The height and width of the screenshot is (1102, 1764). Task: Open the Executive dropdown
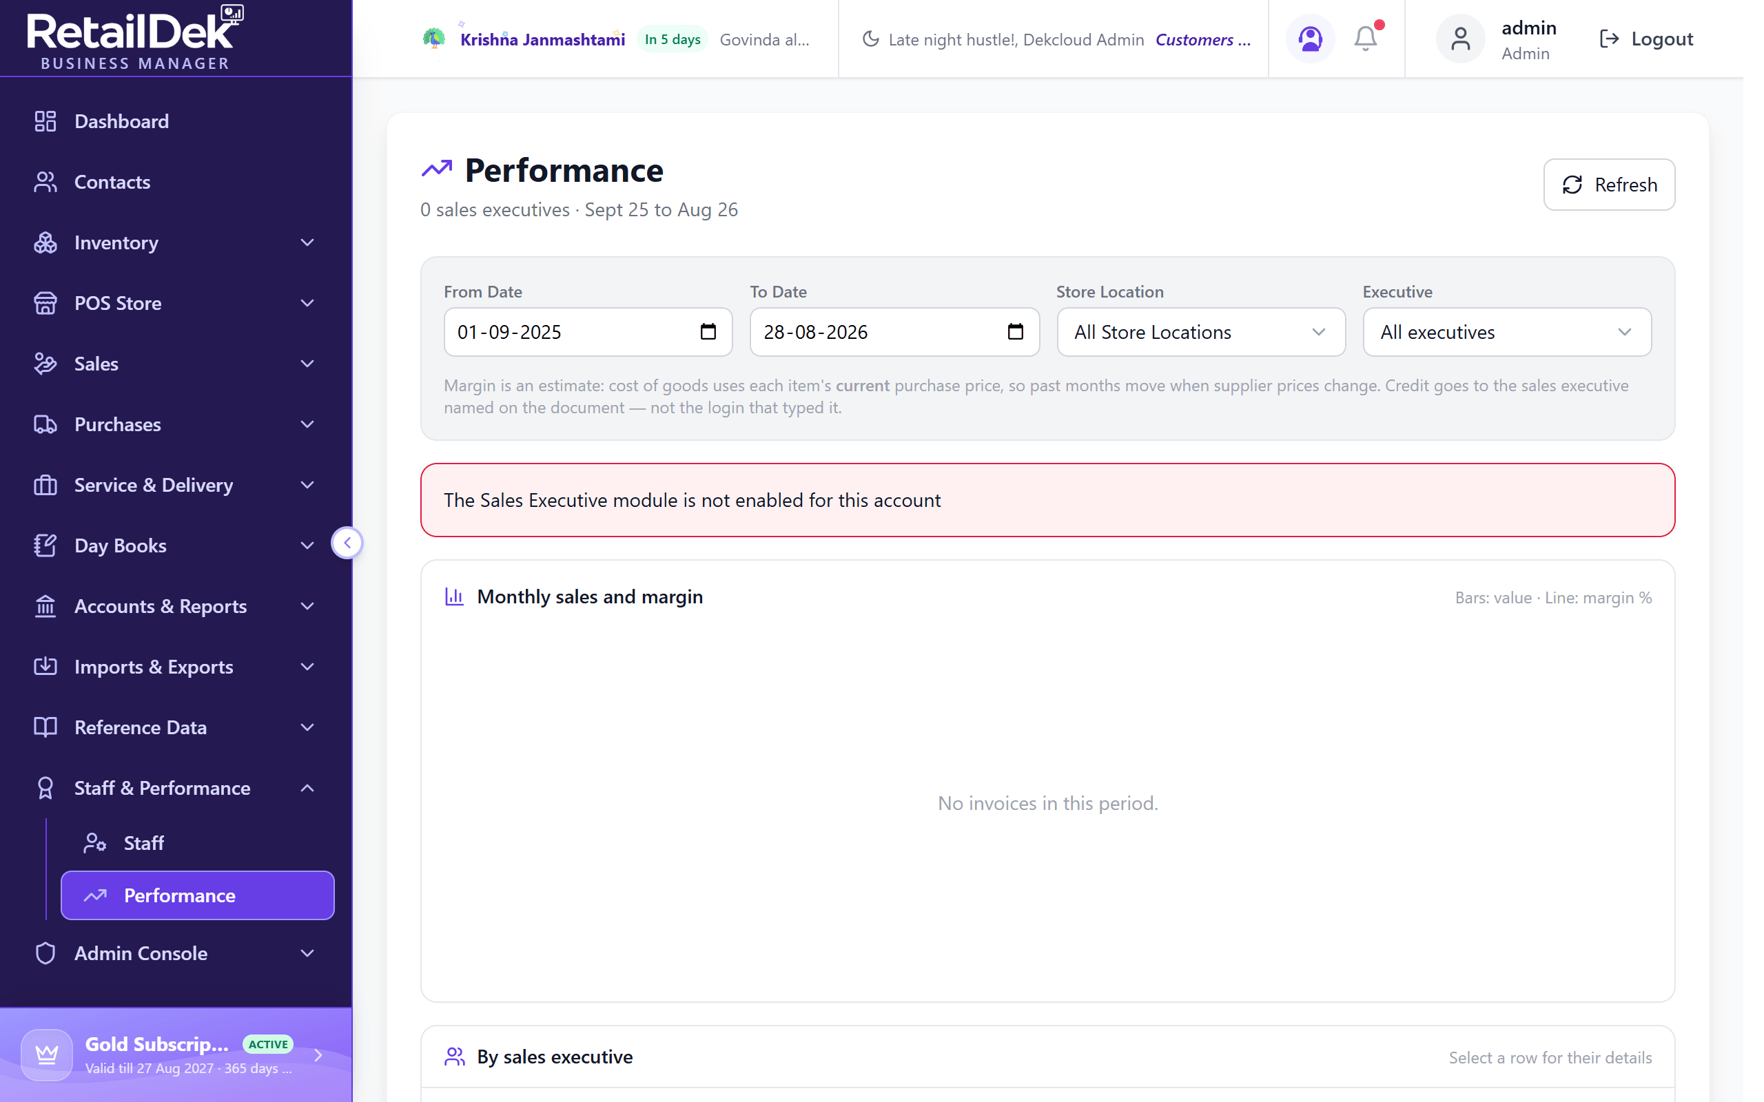[x=1507, y=331]
